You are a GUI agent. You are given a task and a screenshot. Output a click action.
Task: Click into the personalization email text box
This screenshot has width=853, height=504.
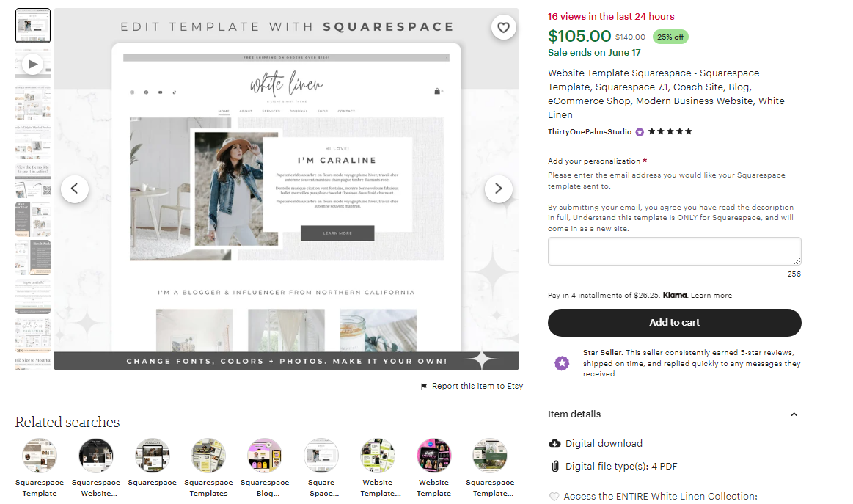pyautogui.click(x=675, y=252)
